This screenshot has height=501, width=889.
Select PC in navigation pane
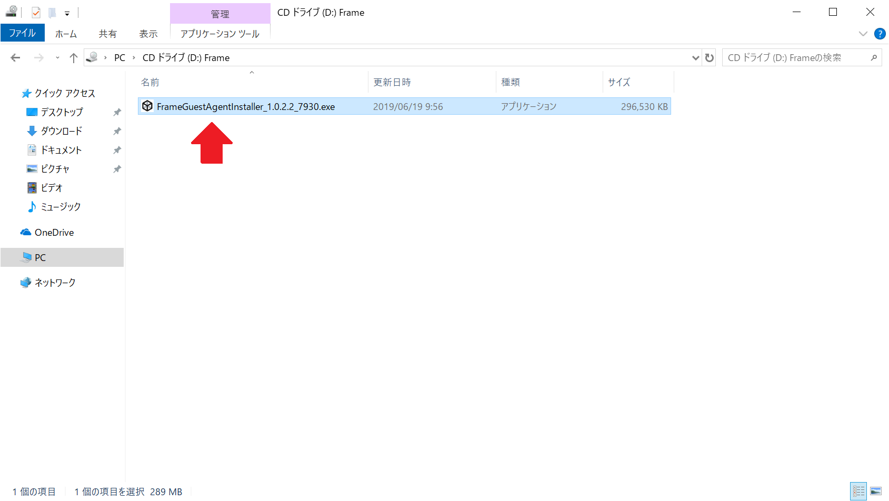click(x=62, y=257)
